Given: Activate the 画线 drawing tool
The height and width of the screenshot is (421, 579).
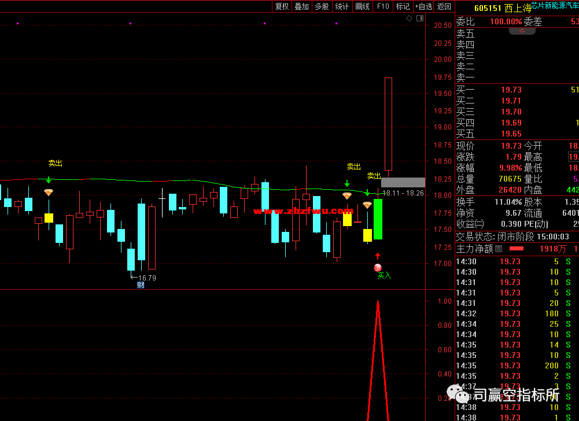Looking at the screenshot, I should (x=362, y=6).
